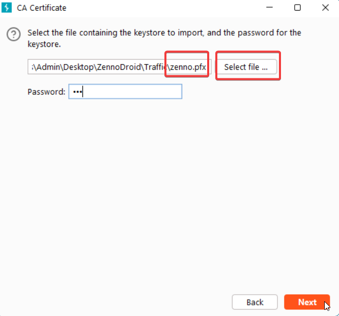Screen dimensions: 339x316
Task: Click the word 'keystore.' on second instruction line
Action: (x=44, y=44)
